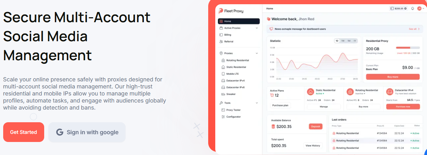Click the Get Started button
The height and width of the screenshot is (155, 427).
pos(24,132)
